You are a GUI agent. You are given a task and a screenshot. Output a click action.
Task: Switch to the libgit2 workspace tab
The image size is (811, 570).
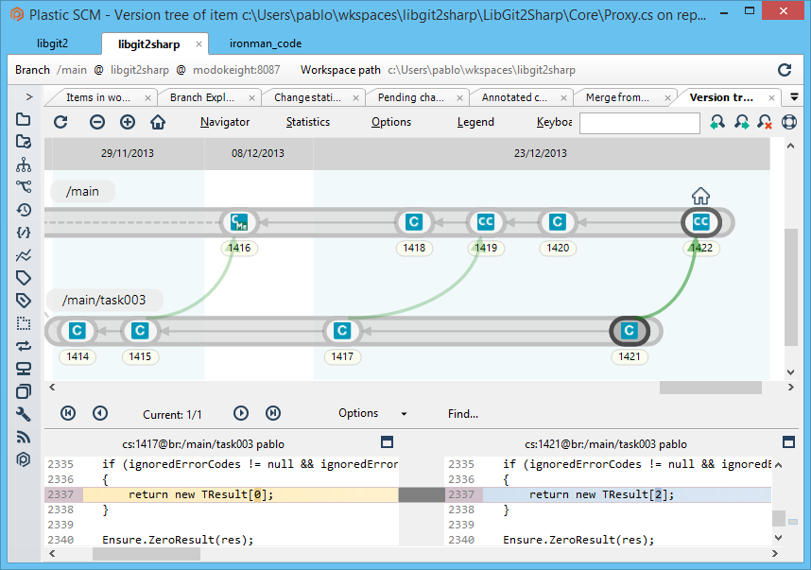(x=52, y=43)
